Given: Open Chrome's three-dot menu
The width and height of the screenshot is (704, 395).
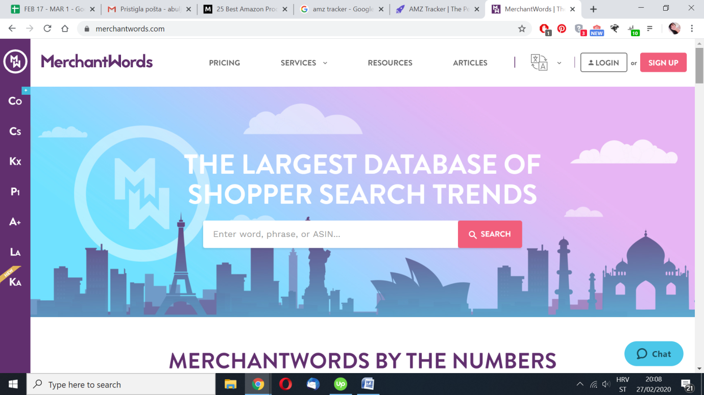Looking at the screenshot, I should coord(692,29).
